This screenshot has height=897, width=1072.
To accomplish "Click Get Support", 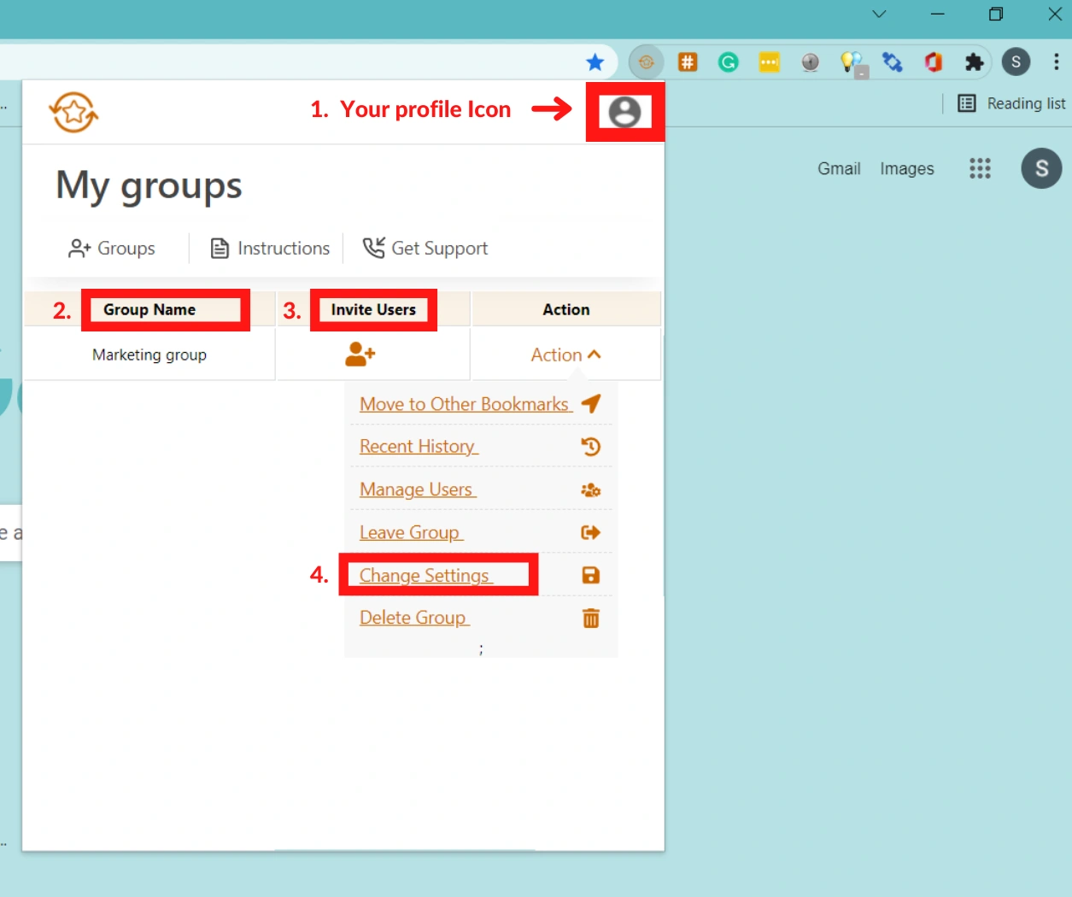I will tap(425, 249).
